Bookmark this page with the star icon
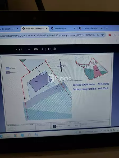The width and height of the screenshot is (119, 158). click(102, 35)
